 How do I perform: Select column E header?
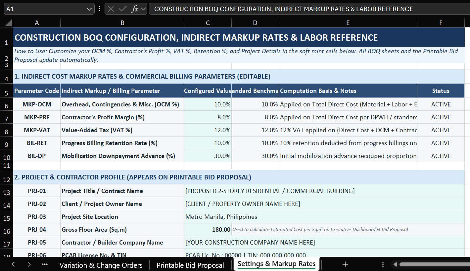pyautogui.click(x=348, y=23)
